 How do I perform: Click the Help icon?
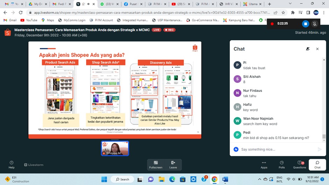tap(12, 164)
